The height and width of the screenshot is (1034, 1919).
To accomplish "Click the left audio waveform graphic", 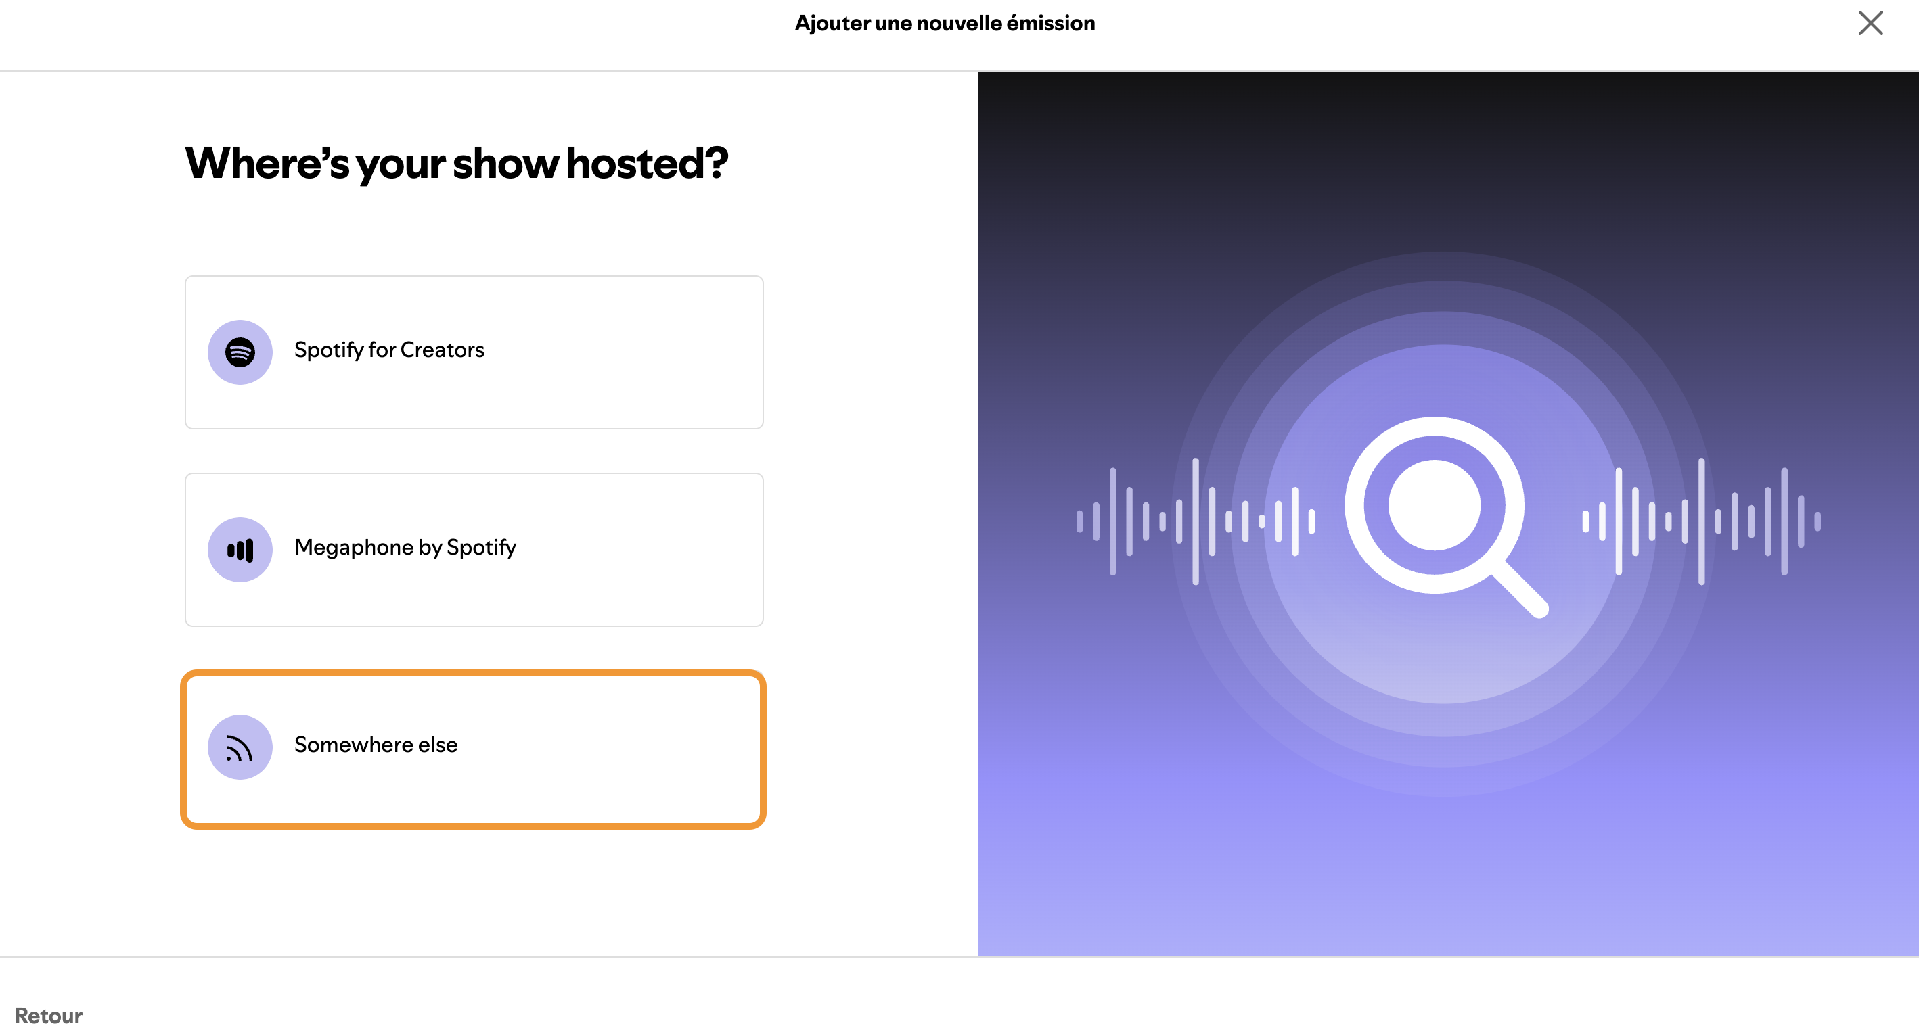I will [x=1195, y=521].
